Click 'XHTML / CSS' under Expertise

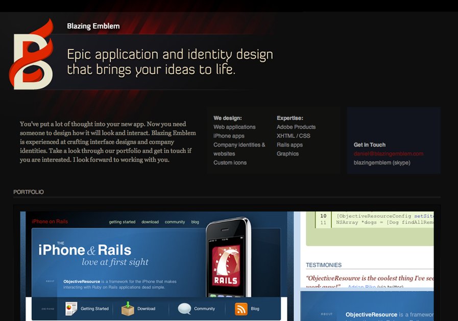(294, 136)
